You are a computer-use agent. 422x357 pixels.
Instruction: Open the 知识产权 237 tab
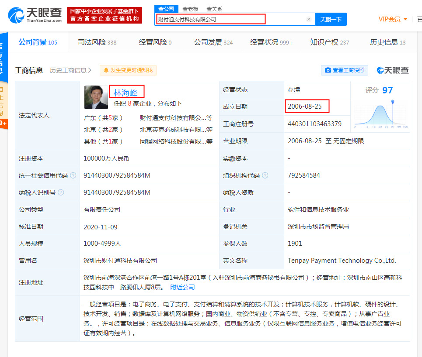330,42
